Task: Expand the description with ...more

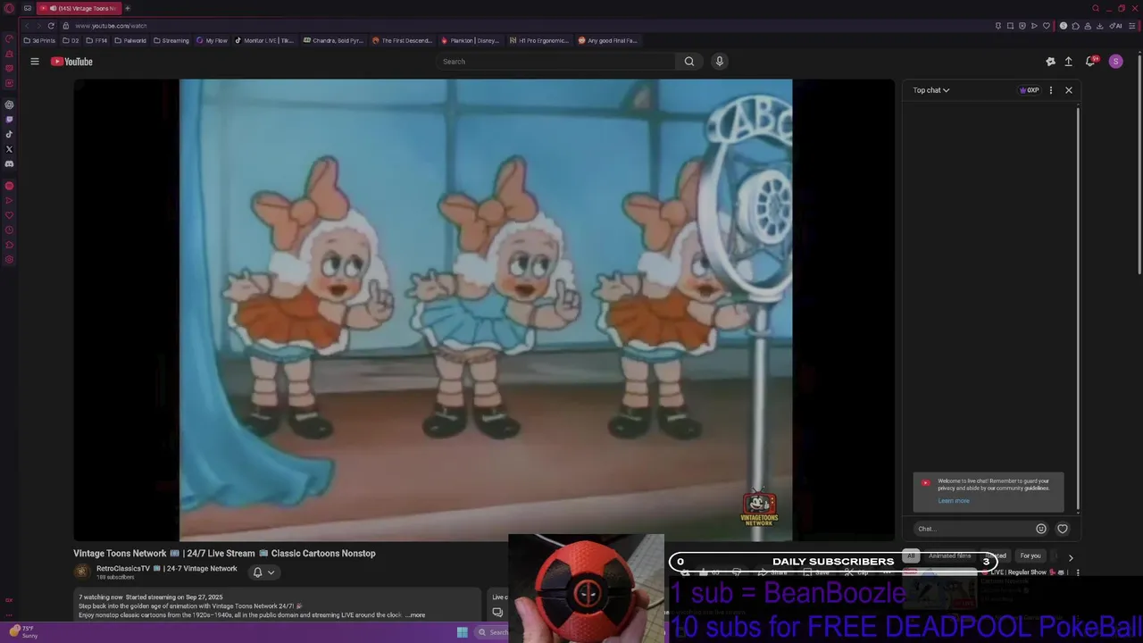Action: coord(415,615)
